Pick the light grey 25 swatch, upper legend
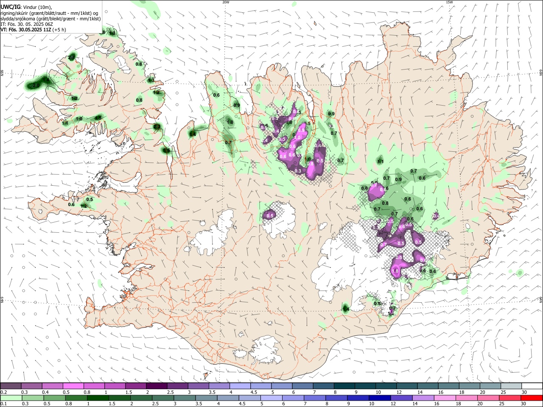Viewport: 543px width, 407px height. (511, 386)
